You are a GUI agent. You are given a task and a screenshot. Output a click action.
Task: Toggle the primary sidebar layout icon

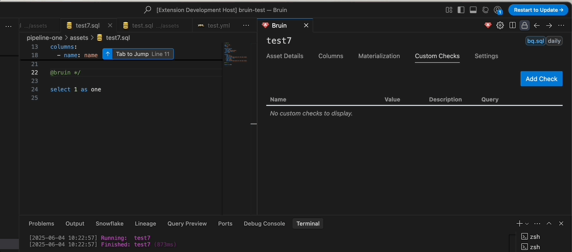(x=461, y=10)
